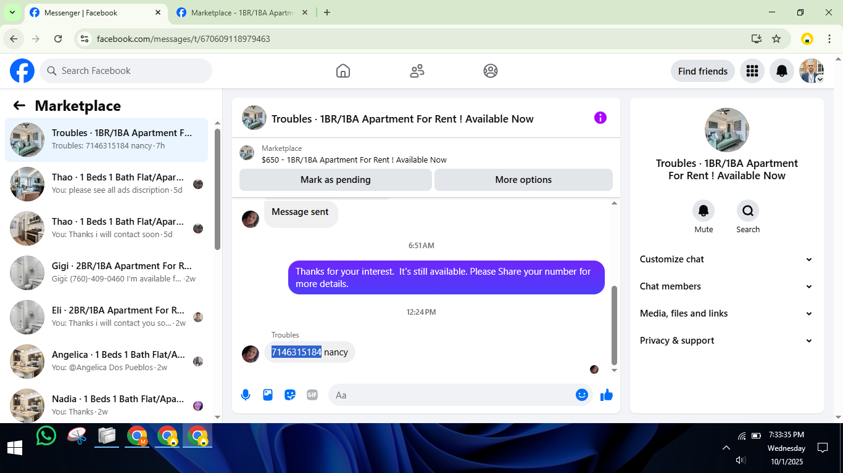This screenshot has height=473, width=843.
Task: Click the conversation list scrollbar
Action: (x=217, y=189)
